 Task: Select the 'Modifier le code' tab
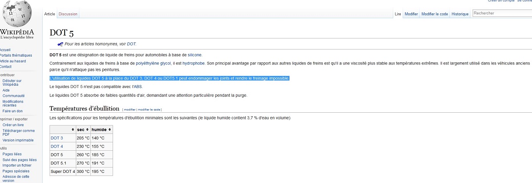pos(434,14)
